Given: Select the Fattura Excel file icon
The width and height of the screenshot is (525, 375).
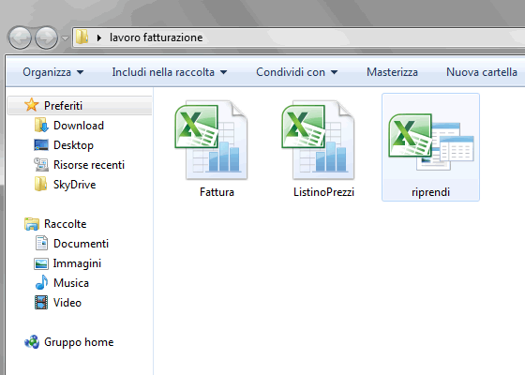Looking at the screenshot, I should (x=211, y=141).
